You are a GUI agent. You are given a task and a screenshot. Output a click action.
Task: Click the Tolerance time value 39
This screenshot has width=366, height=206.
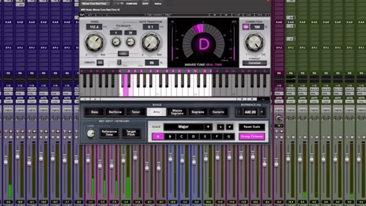pyautogui.click(x=130, y=33)
